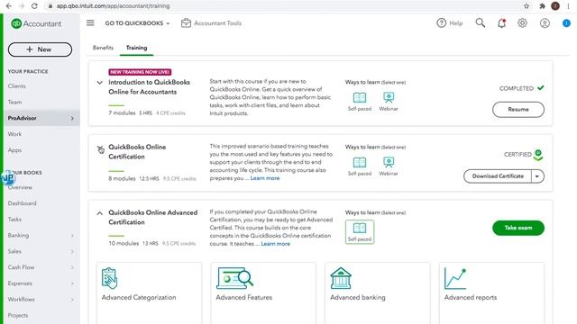Click the QuickBooks Accountant logo
The width and height of the screenshot is (577, 324).
(36, 23)
